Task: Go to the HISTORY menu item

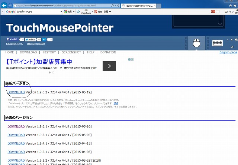Action: pos(49,52)
